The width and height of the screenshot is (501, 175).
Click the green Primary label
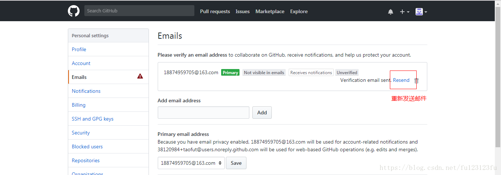click(x=230, y=72)
